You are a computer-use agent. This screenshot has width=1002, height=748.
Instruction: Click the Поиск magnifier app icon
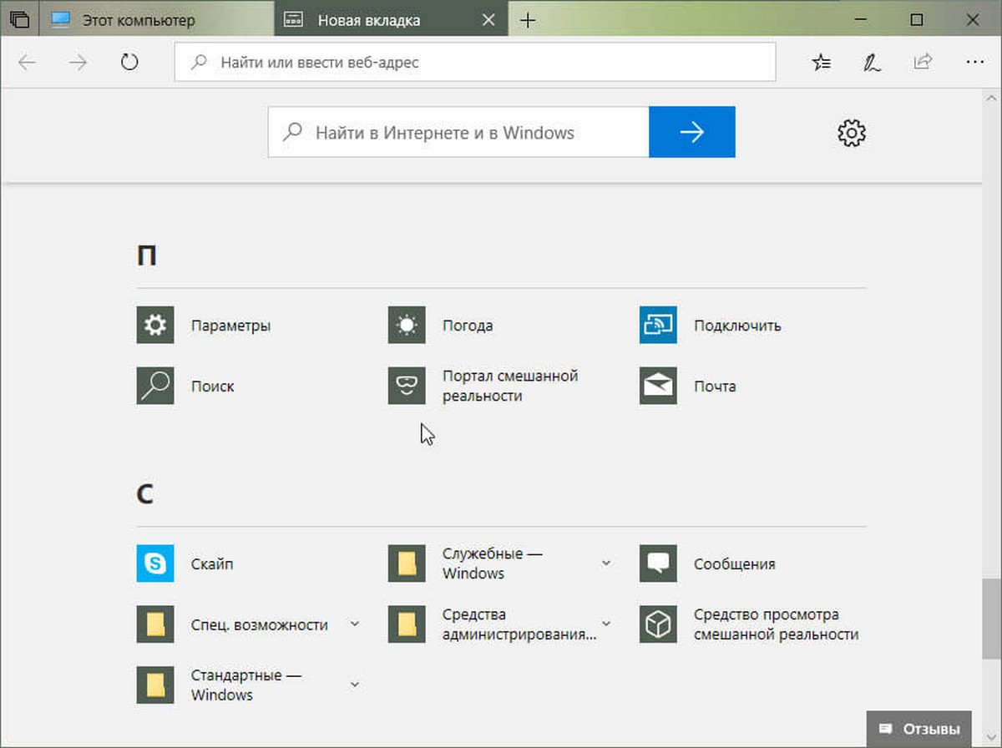(155, 386)
